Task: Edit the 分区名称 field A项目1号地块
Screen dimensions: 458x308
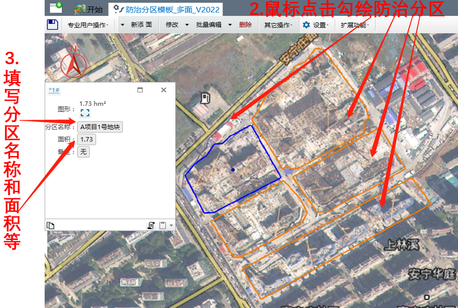Action: [x=100, y=127]
